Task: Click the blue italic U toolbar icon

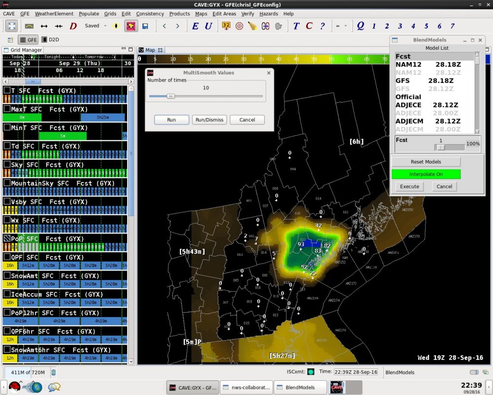Action: (209, 26)
